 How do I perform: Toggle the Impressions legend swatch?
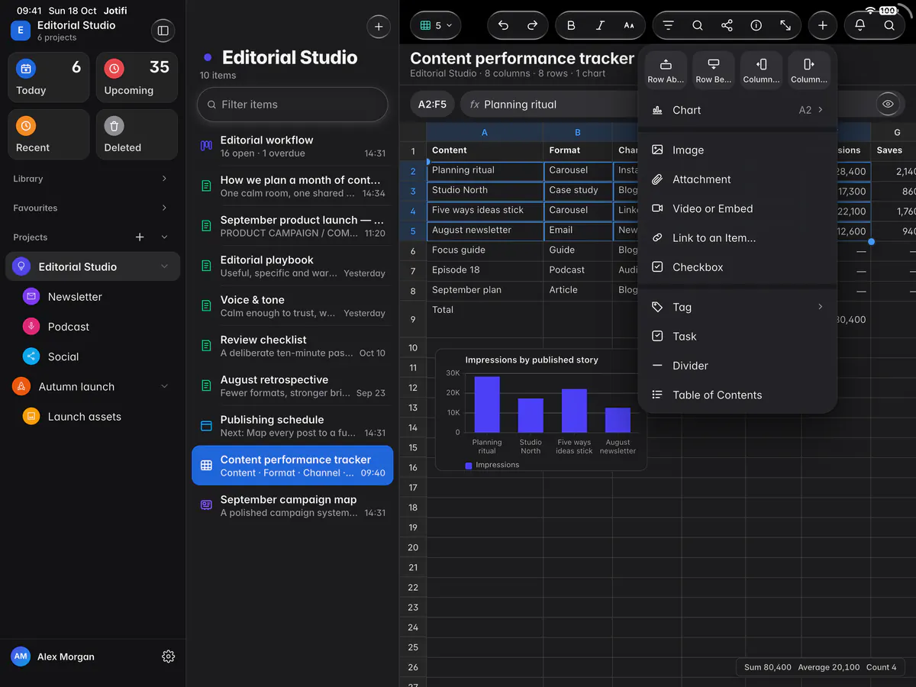click(469, 465)
